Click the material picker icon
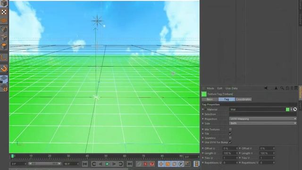Image resolution: width=302 pixels, height=170 pixels. click(x=295, y=109)
